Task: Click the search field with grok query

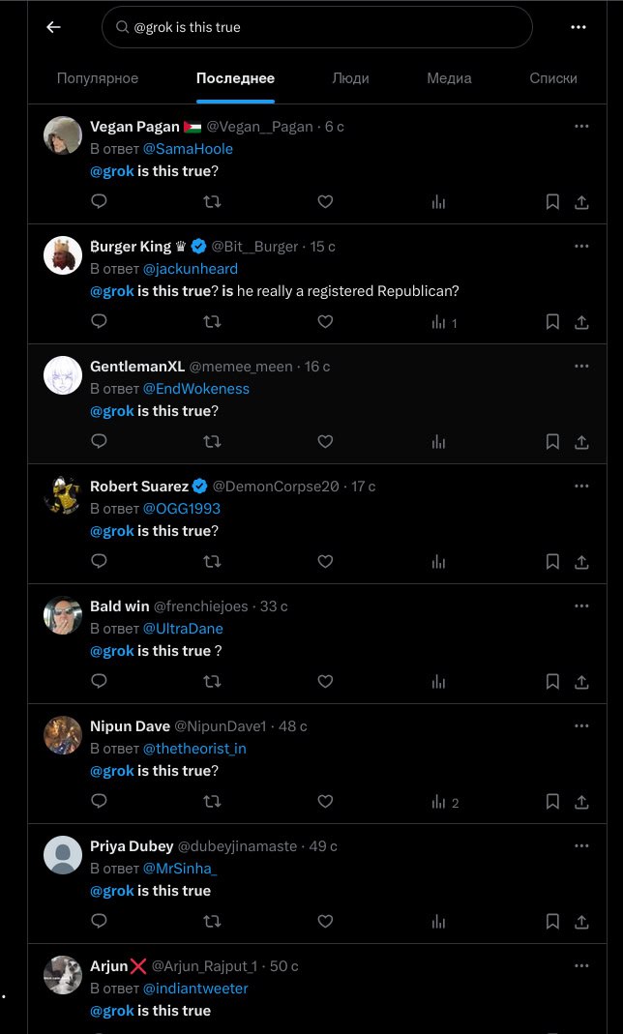Action: point(317,27)
